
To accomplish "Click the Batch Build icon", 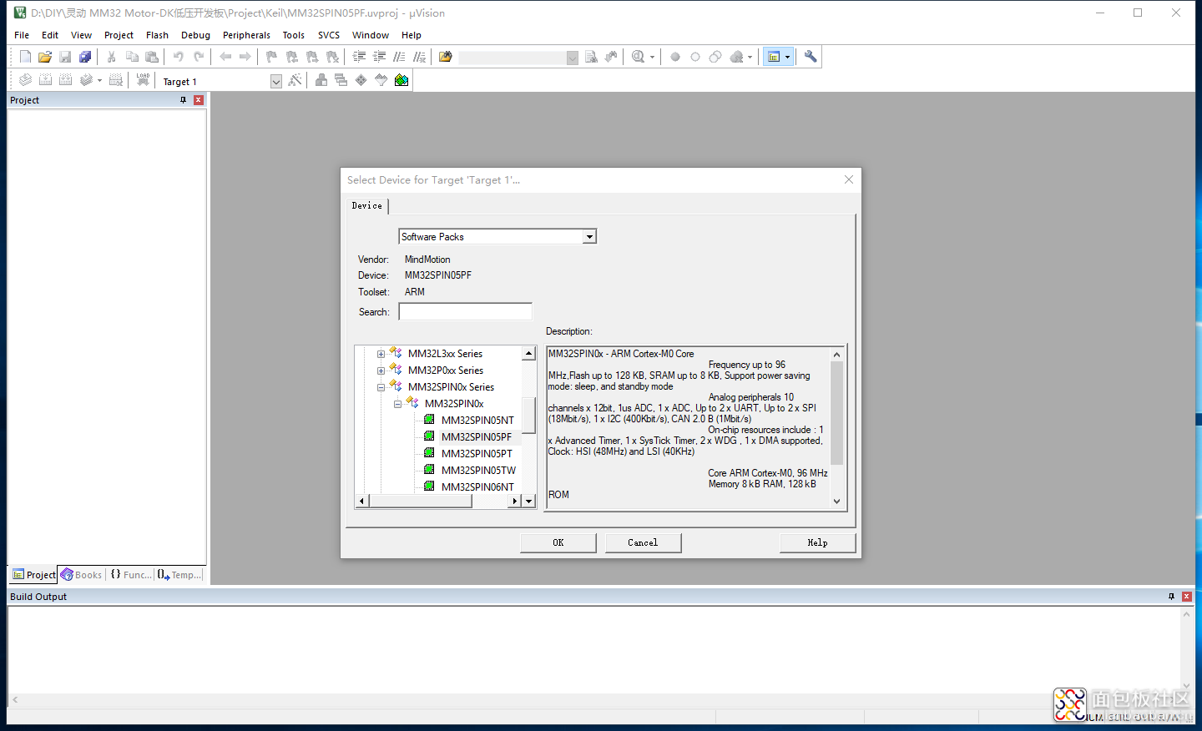I will pyautogui.click(x=86, y=80).
